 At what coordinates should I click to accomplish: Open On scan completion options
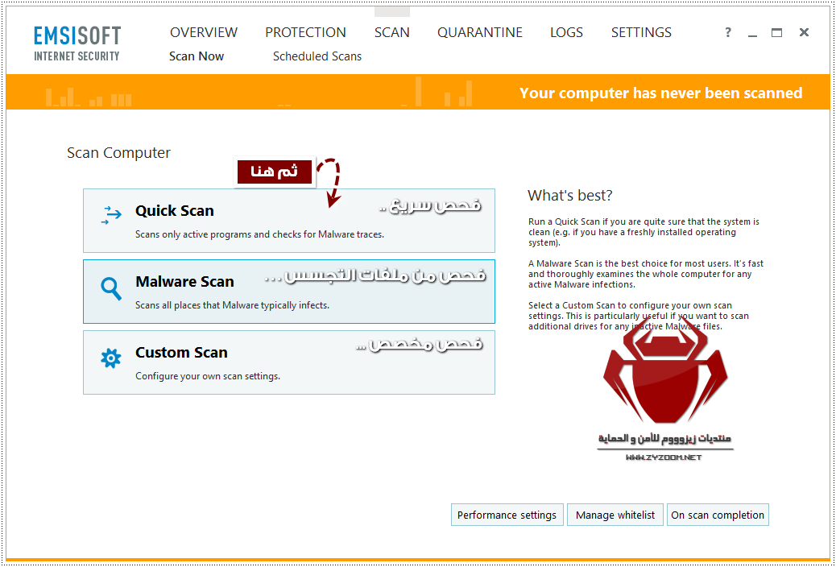718,515
